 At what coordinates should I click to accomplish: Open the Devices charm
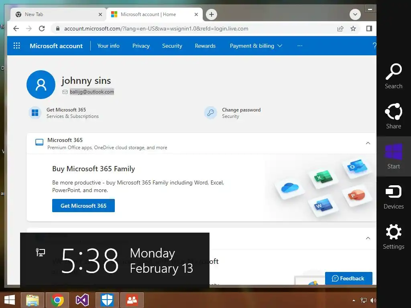pos(393,197)
